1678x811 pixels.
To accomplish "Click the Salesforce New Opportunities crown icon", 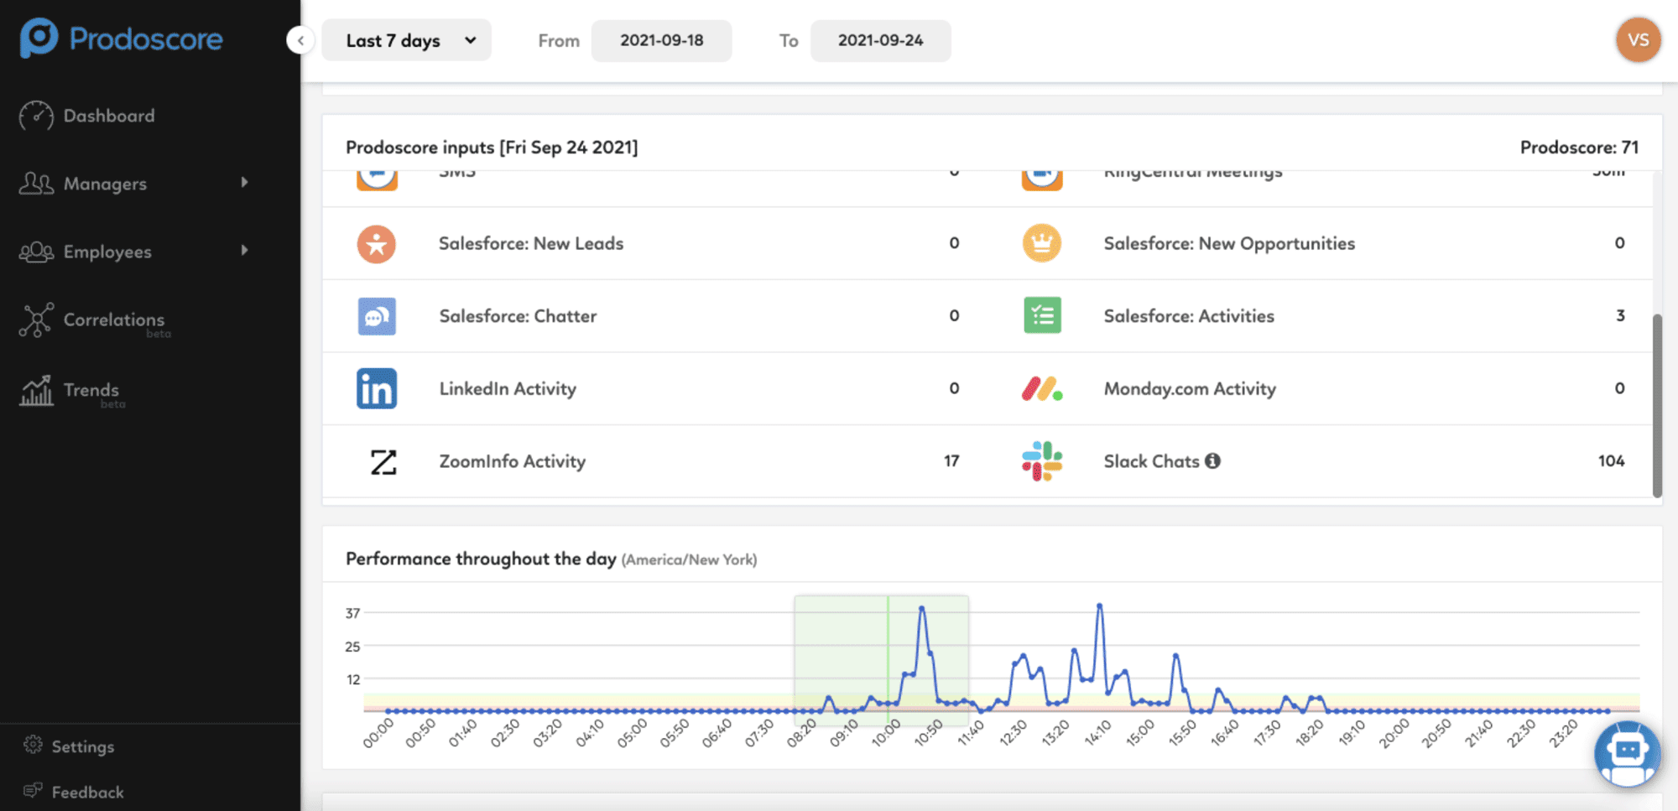I will tap(1042, 243).
